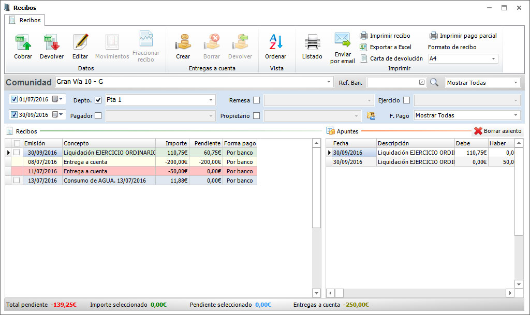Enable the Remesa filter checkbox
The image size is (530, 315).
[x=257, y=100]
